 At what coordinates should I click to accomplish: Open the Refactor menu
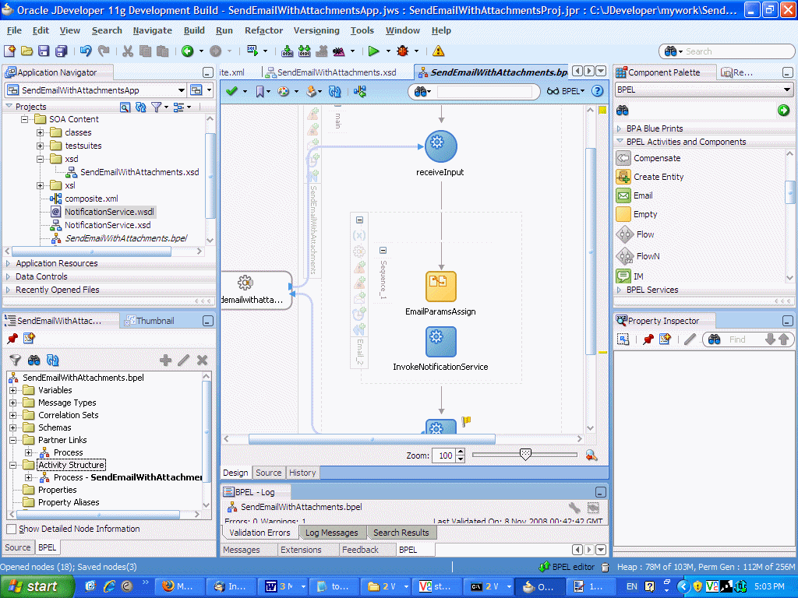point(263,30)
